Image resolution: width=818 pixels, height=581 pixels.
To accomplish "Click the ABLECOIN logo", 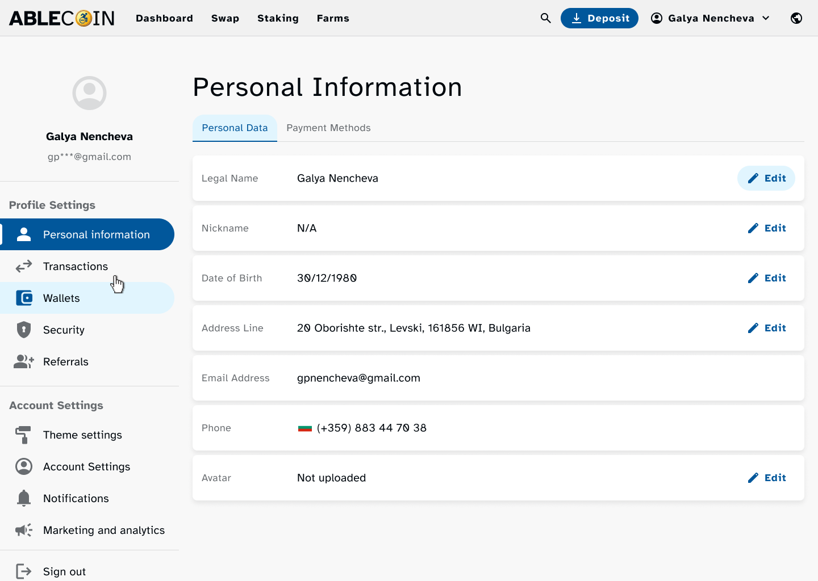I will pos(62,18).
